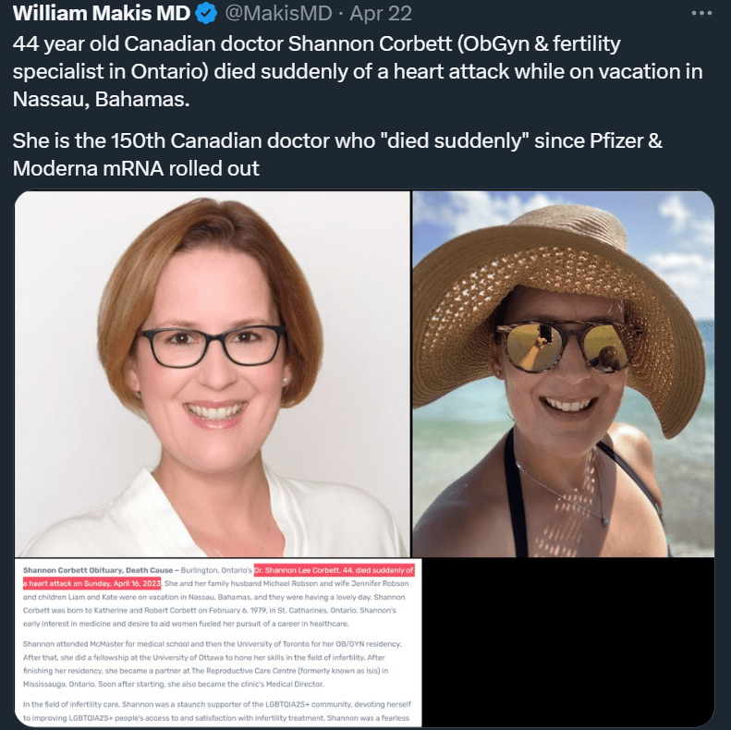This screenshot has width=731, height=730.
Task: Click "Shannon Corbett Obituary, Death Cause" heading
Action: 97,570
